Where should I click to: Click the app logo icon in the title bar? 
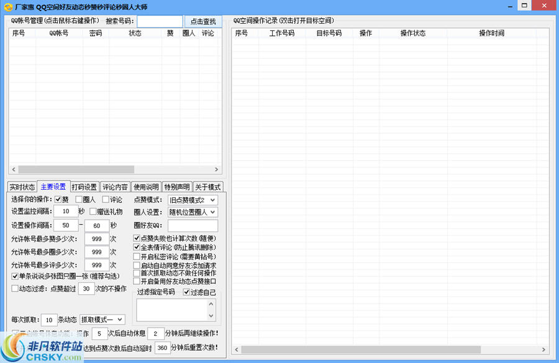click(x=8, y=7)
